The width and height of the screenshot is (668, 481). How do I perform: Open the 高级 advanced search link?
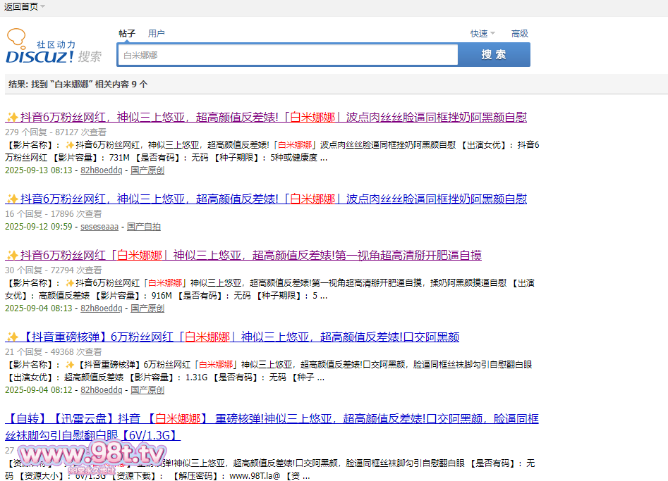tap(520, 34)
